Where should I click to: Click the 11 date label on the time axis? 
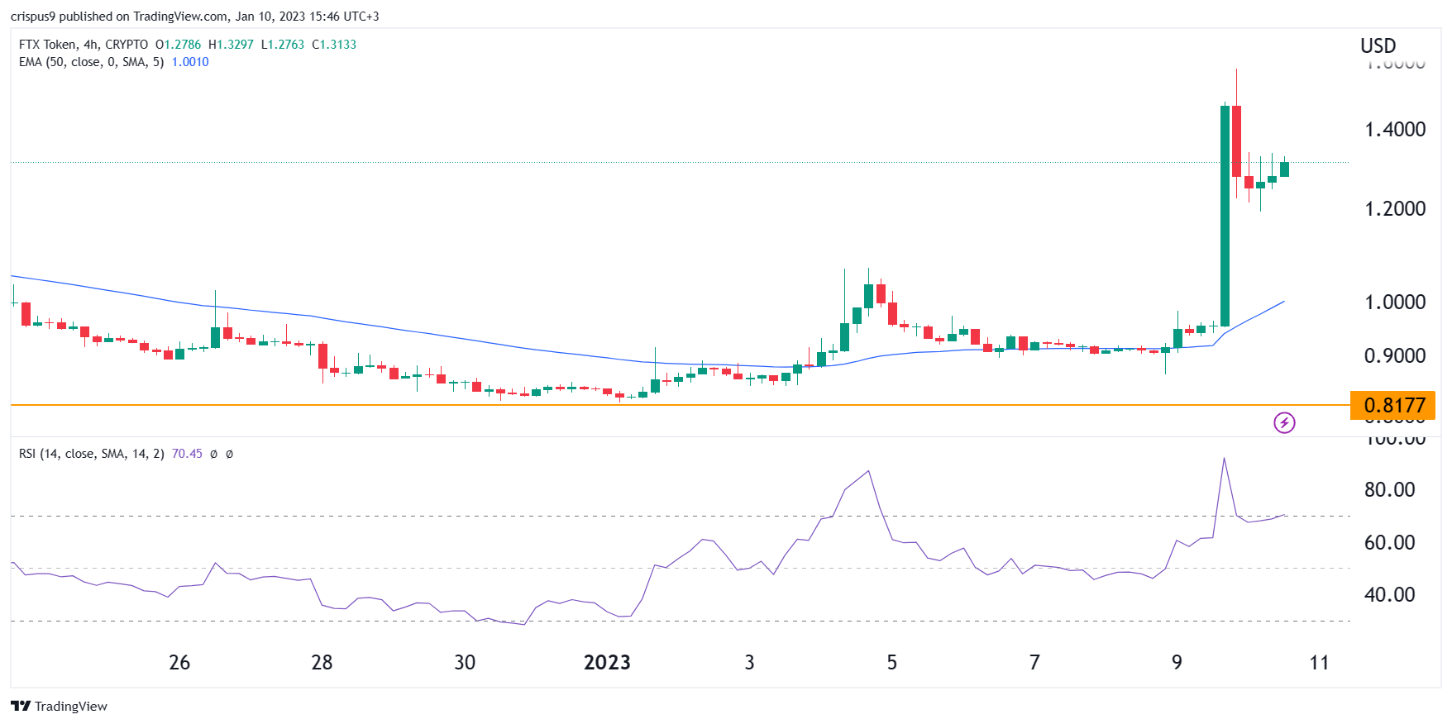(1320, 663)
